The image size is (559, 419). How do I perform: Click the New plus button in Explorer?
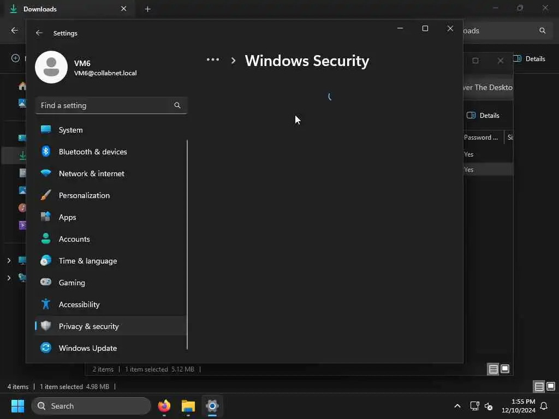coord(15,58)
